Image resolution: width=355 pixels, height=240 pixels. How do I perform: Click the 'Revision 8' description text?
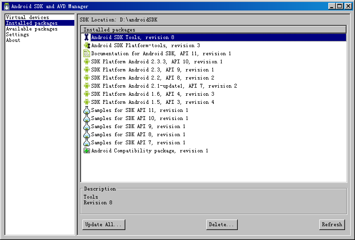pos(98,202)
